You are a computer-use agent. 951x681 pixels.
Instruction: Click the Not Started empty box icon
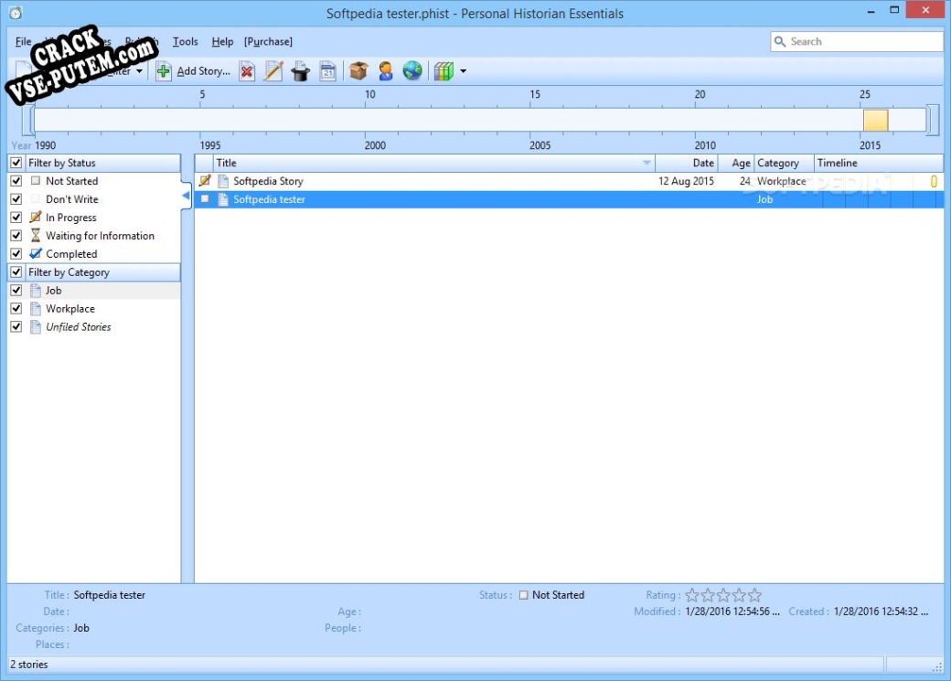click(36, 181)
